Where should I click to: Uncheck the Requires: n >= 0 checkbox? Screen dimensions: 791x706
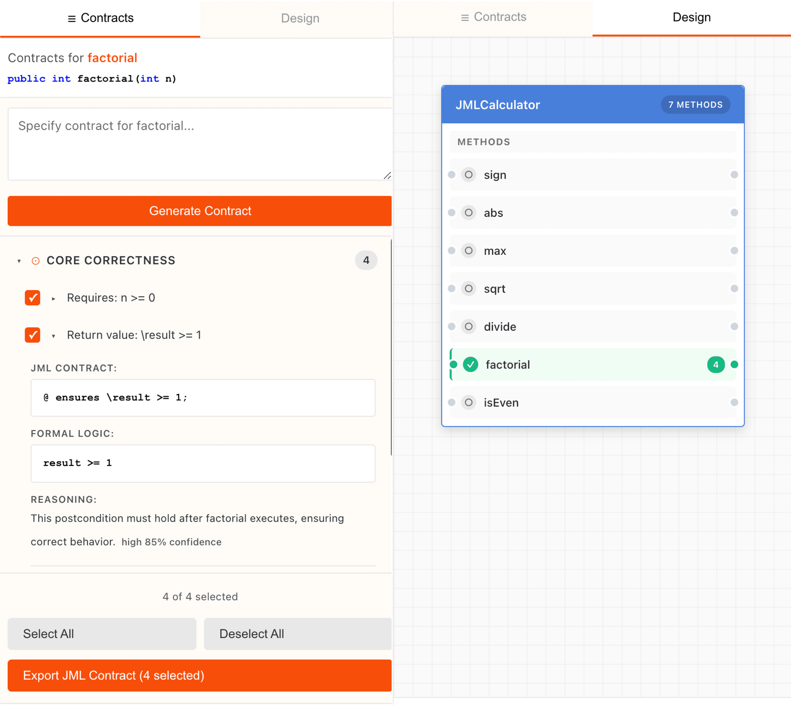pyautogui.click(x=33, y=298)
